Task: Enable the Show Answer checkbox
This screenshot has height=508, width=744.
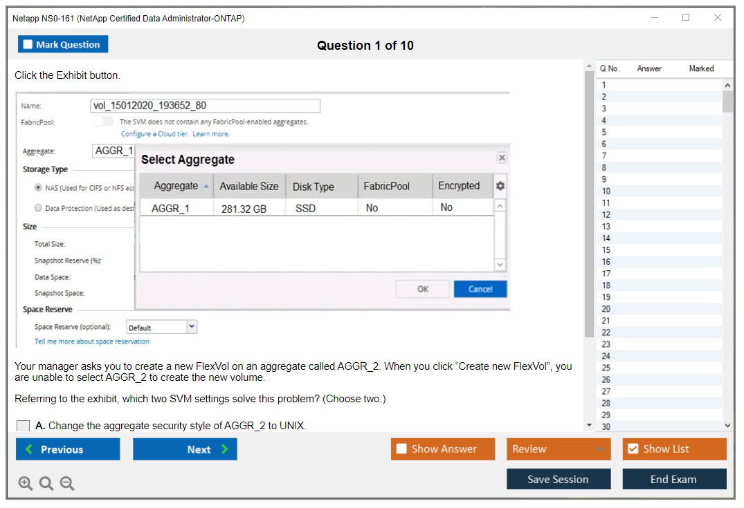Action: (x=401, y=449)
